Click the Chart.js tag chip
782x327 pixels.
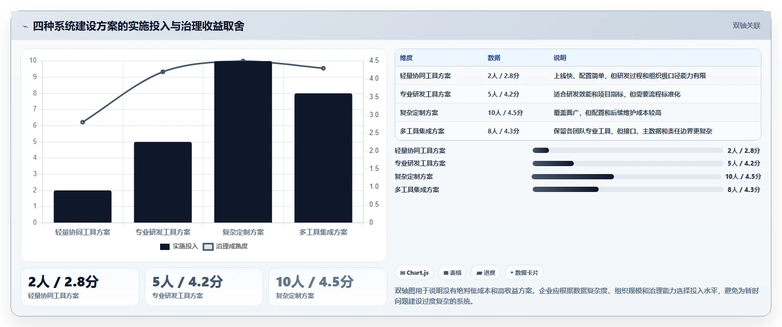click(x=414, y=273)
